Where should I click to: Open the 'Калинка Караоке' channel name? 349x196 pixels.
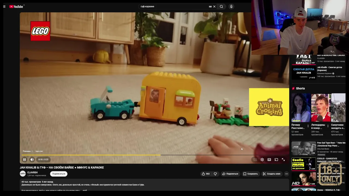pos(324,73)
